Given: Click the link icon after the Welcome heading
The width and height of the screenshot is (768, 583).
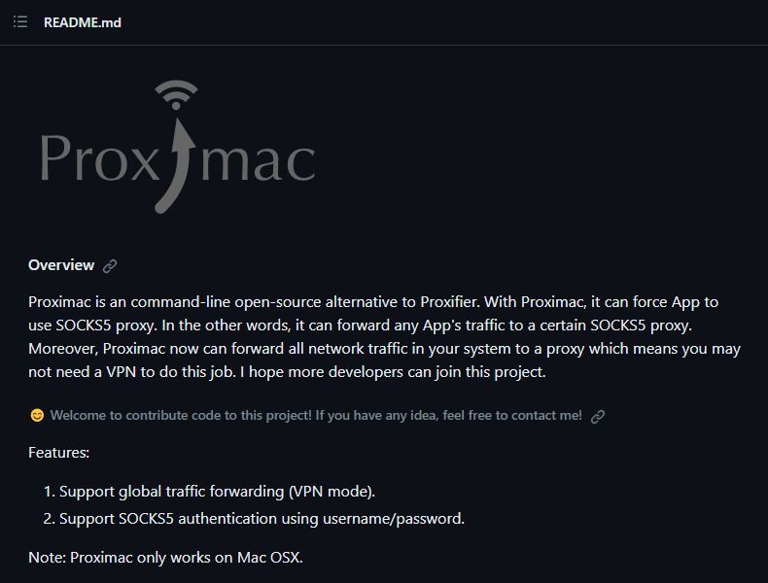Looking at the screenshot, I should tap(598, 416).
